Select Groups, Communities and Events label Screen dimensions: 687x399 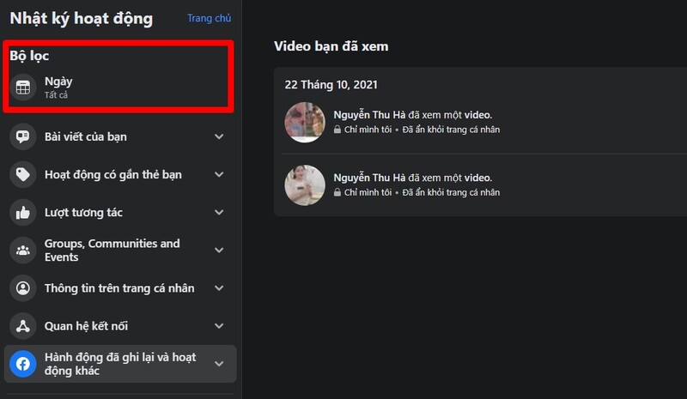(112, 250)
